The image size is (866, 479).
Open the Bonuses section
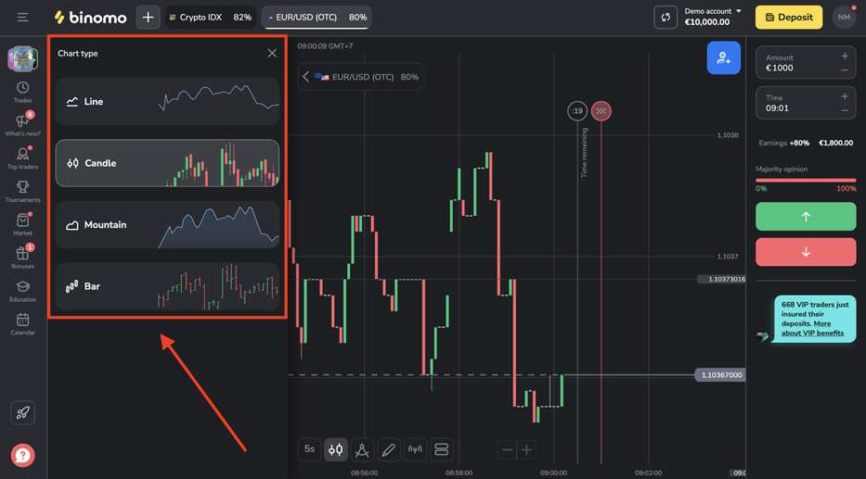[x=22, y=258]
